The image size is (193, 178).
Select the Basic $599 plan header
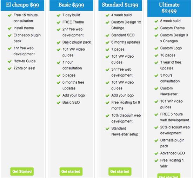pyautogui.click(x=71, y=5)
